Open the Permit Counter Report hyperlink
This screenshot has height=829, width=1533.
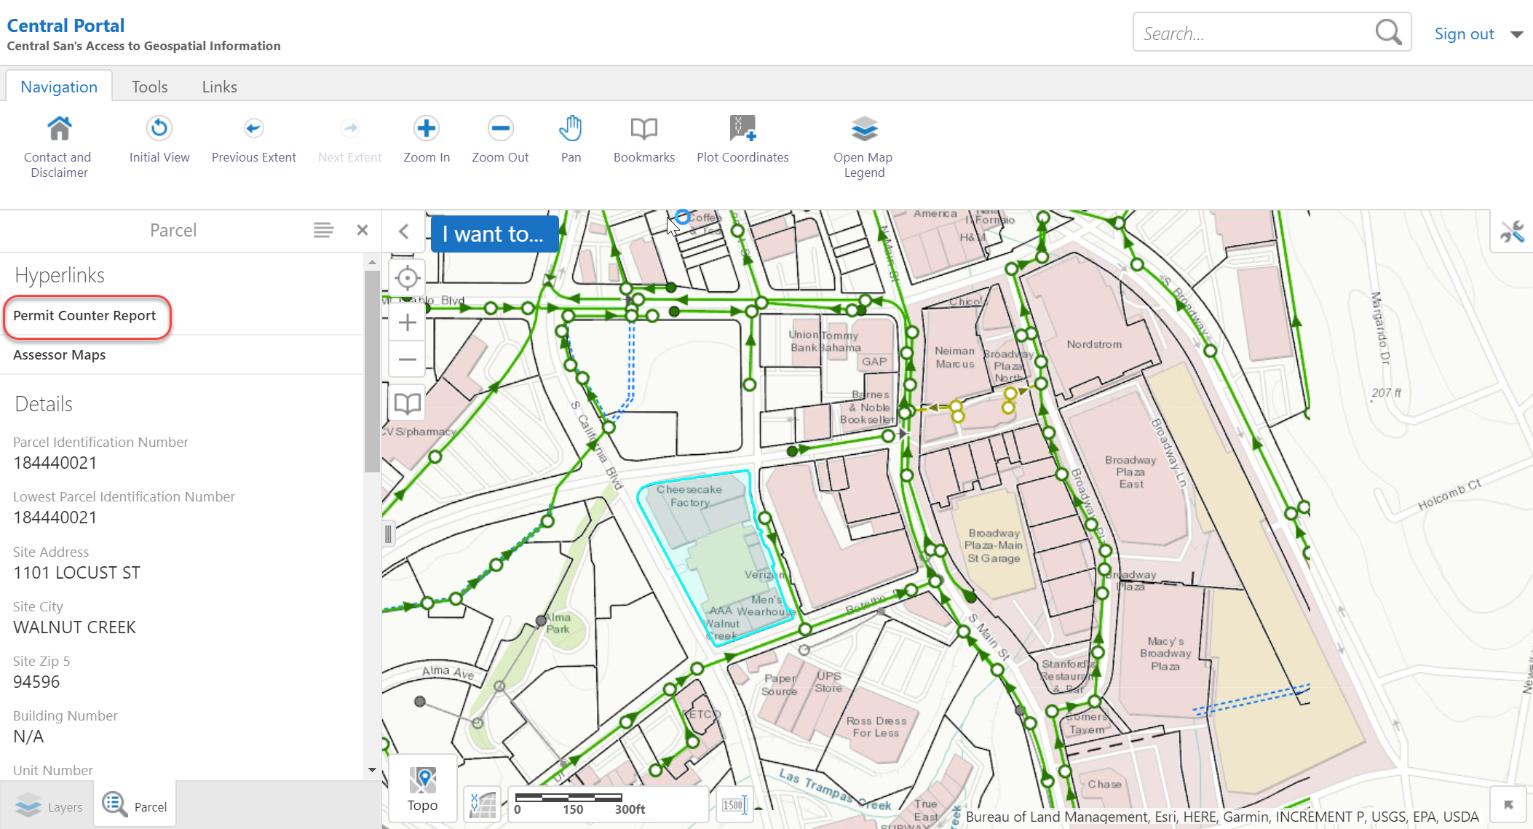click(84, 316)
